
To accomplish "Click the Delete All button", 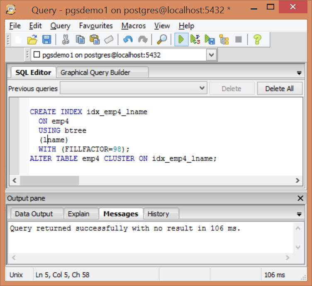I will pyautogui.click(x=280, y=88).
